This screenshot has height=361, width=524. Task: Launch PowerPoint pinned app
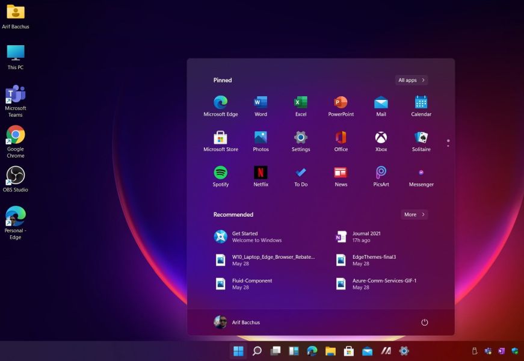pos(341,106)
